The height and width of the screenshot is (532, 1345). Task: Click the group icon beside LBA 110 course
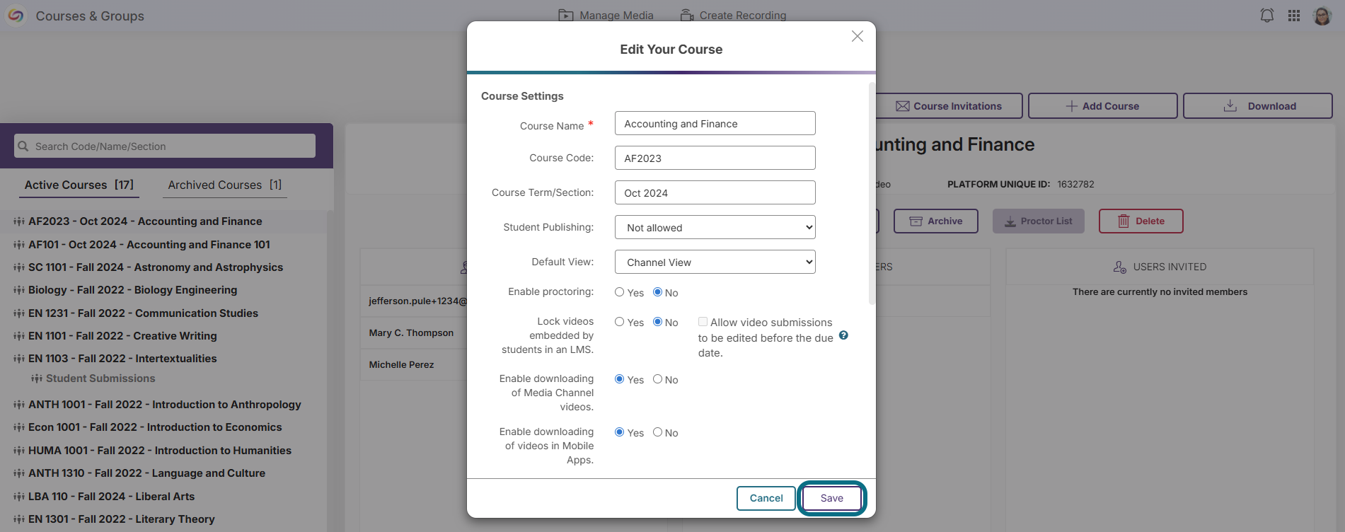[x=19, y=497]
